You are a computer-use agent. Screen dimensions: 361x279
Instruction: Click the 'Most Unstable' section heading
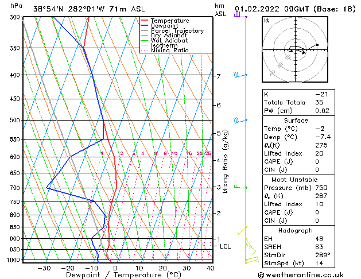[296, 179]
